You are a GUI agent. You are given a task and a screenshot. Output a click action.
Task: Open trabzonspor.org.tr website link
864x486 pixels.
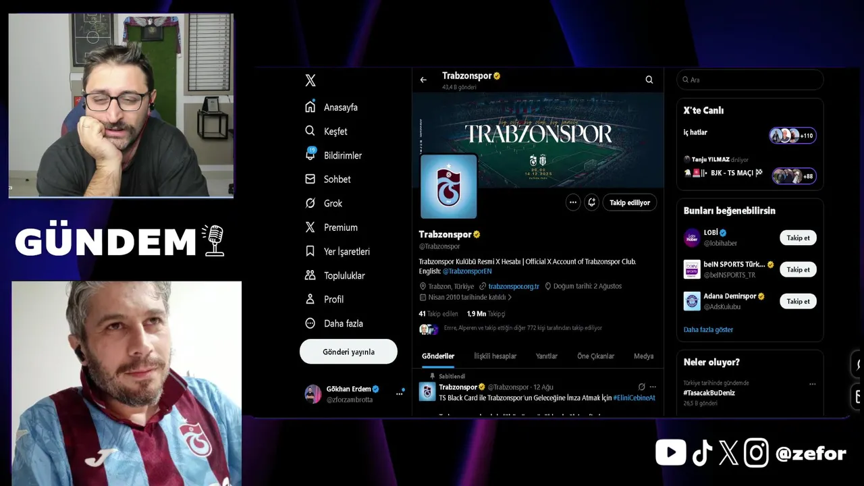pos(514,286)
